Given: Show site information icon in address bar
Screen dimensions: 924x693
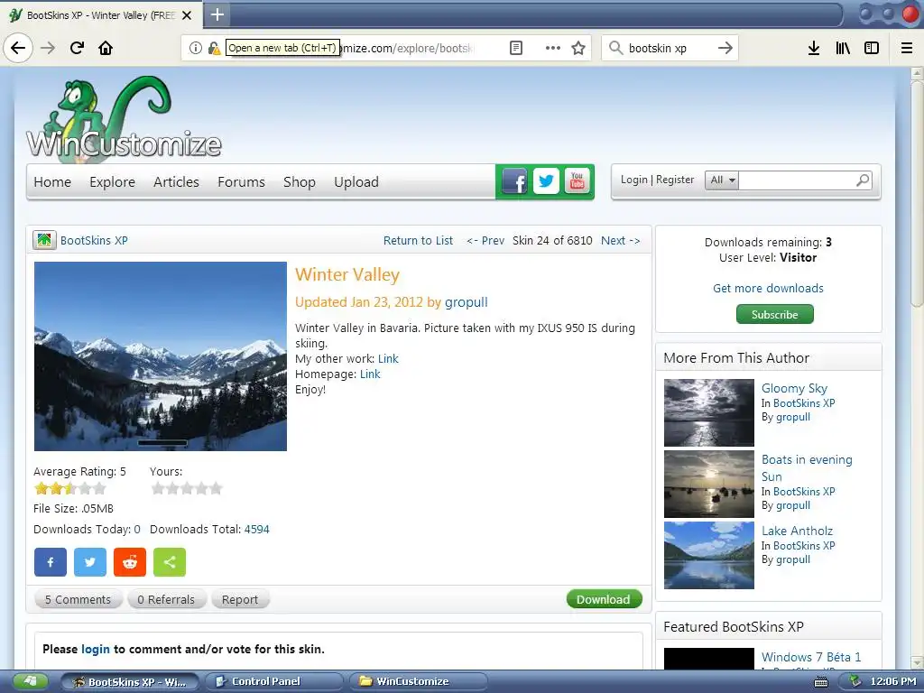Looking at the screenshot, I should pyautogui.click(x=196, y=48).
